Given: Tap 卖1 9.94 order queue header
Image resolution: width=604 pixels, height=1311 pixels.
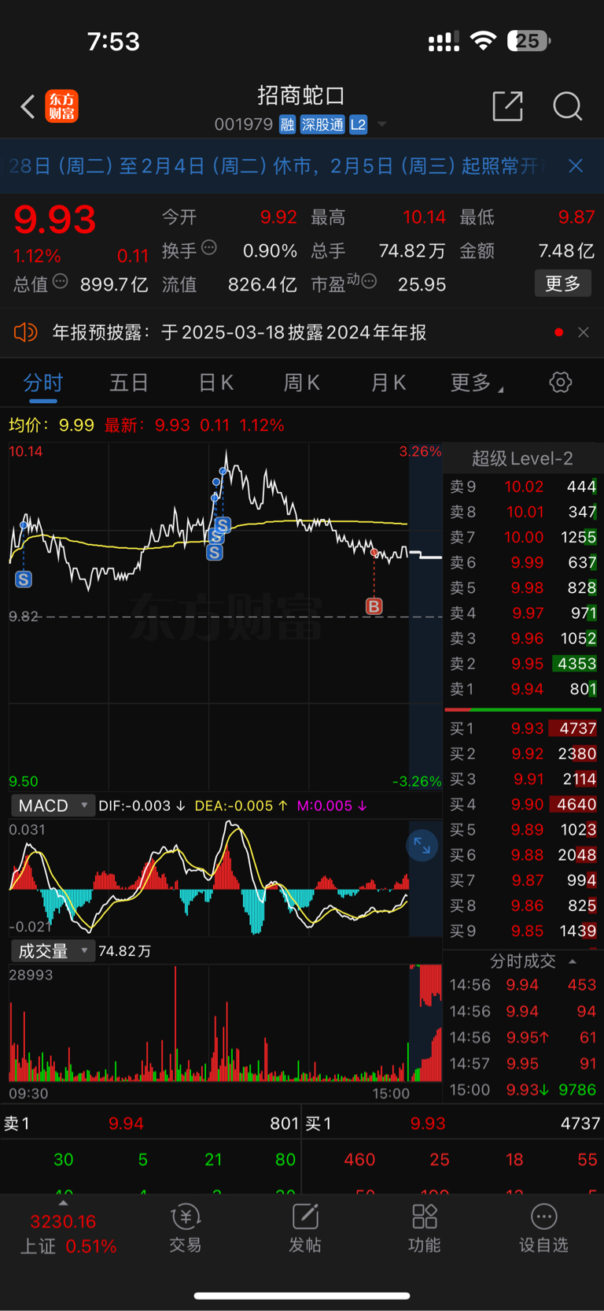Looking at the screenshot, I should [x=151, y=1124].
